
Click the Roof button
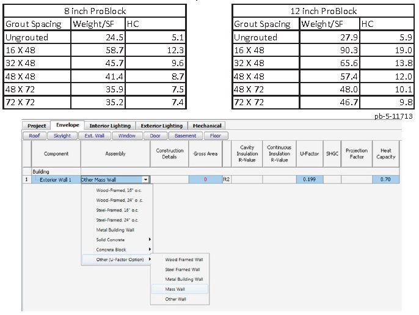coord(34,136)
